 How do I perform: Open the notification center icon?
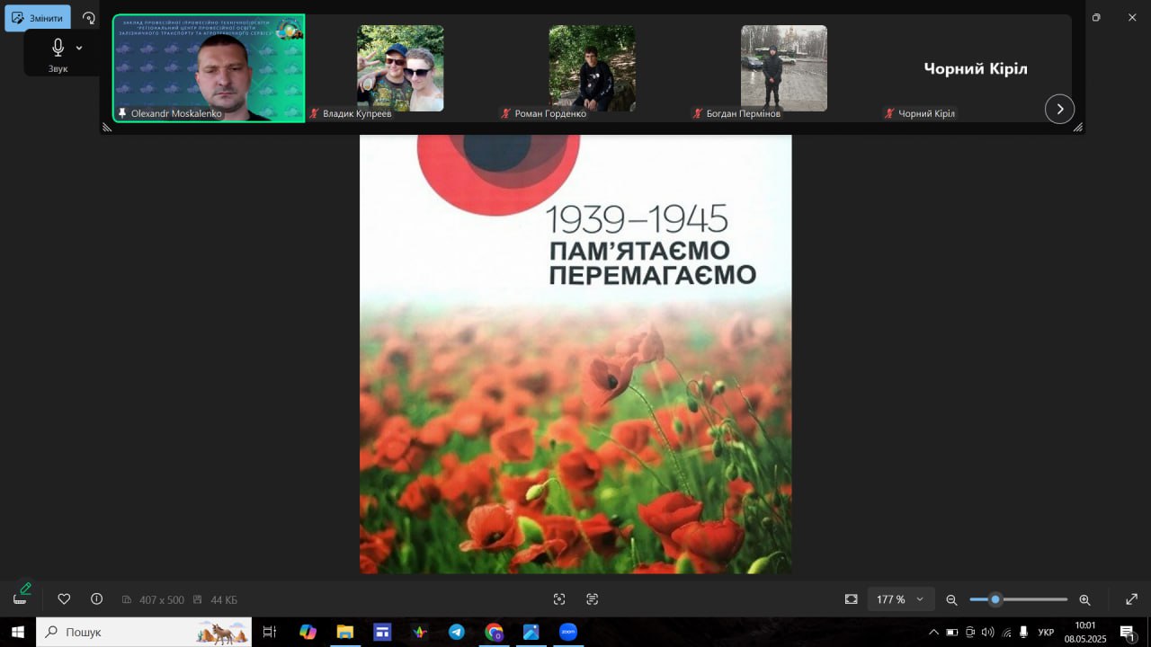pyautogui.click(x=1129, y=632)
